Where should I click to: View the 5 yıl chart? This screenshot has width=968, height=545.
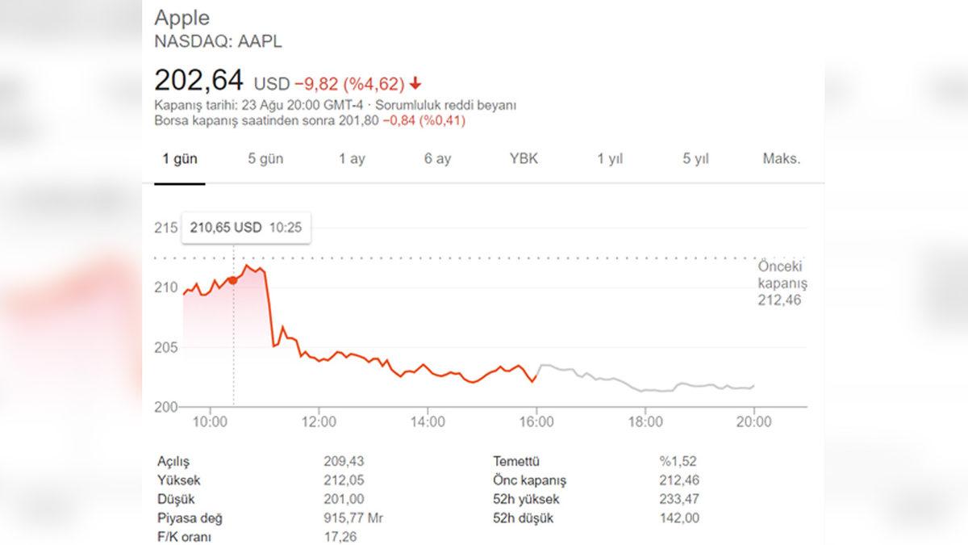pyautogui.click(x=695, y=159)
